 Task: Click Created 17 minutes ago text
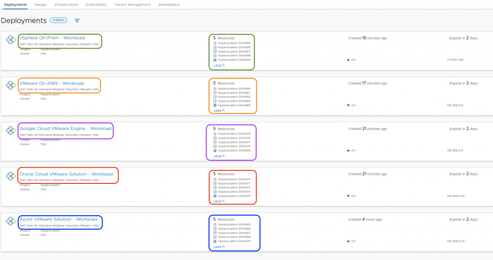367,83
